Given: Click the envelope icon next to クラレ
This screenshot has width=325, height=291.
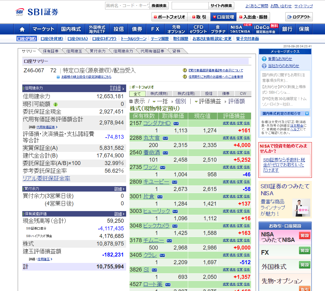Looking at the screenshot, I should (x=162, y=255).
